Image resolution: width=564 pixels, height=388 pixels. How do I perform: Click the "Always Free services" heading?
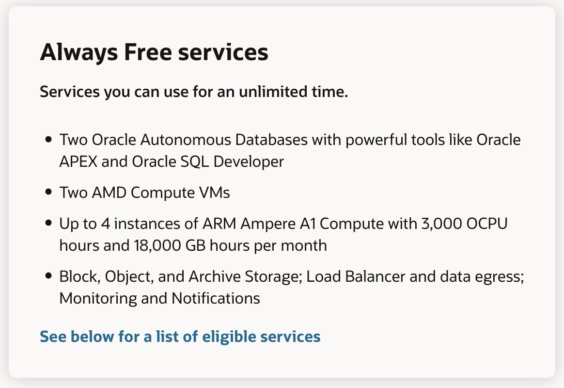click(154, 52)
